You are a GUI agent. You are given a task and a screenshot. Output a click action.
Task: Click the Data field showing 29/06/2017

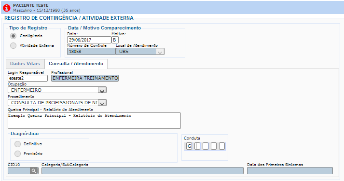point(89,40)
